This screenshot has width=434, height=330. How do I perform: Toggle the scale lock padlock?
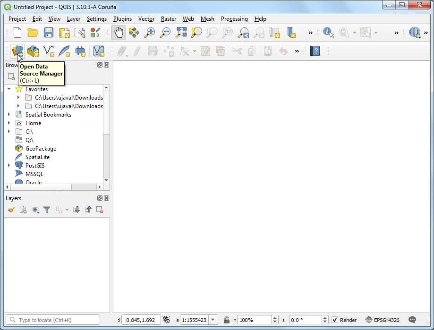227,320
